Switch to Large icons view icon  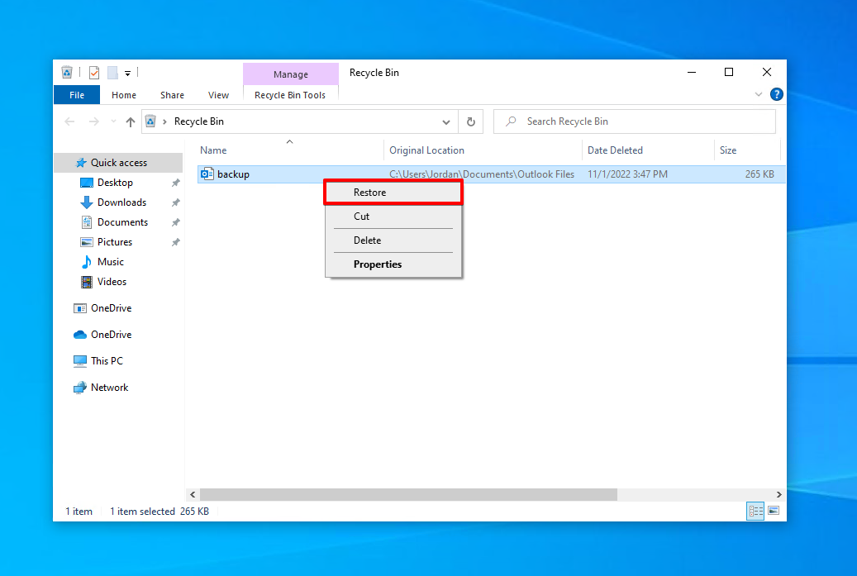(x=774, y=511)
